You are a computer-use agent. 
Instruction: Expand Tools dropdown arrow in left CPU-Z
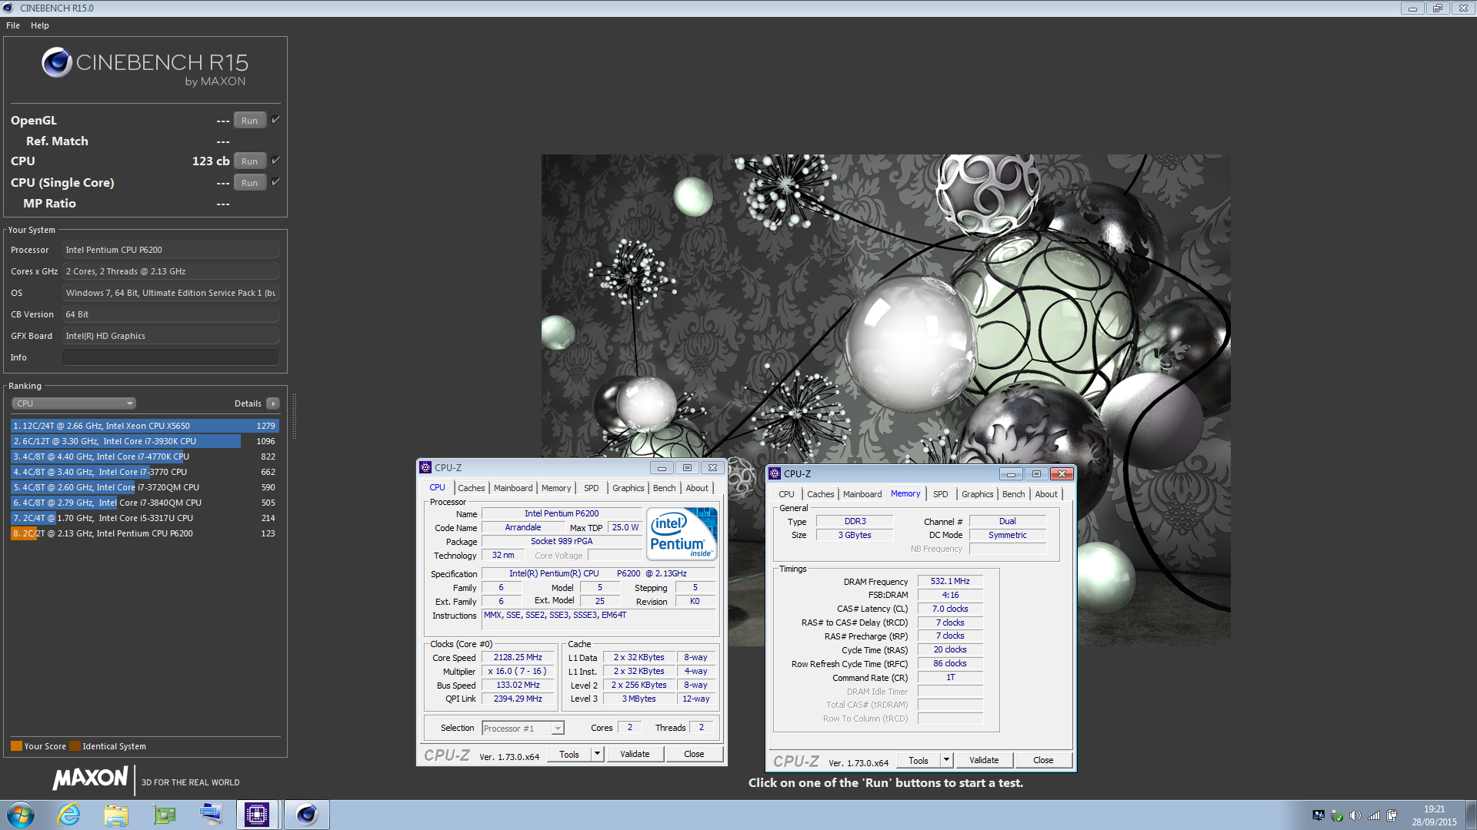point(597,754)
